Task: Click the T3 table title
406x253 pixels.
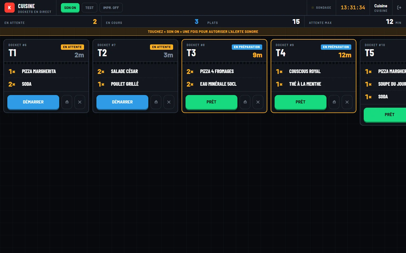Action: [191, 53]
